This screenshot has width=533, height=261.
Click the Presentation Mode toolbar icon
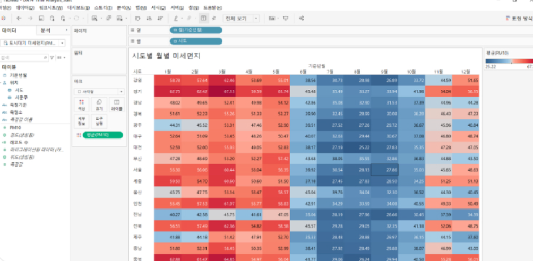point(286,19)
